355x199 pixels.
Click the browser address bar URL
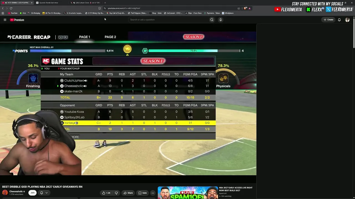point(124,8)
